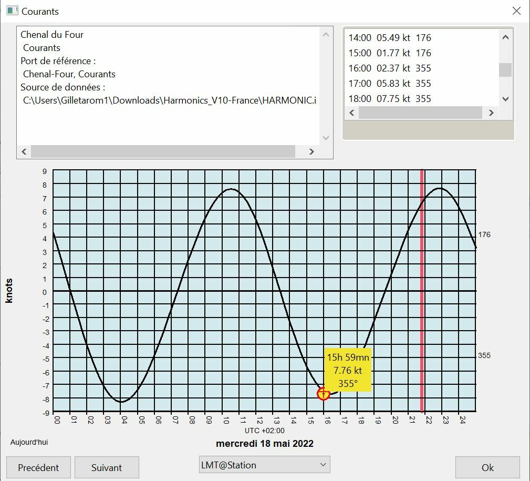
Task: Click the current list vertical scrollbar thumb
Action: point(505,70)
